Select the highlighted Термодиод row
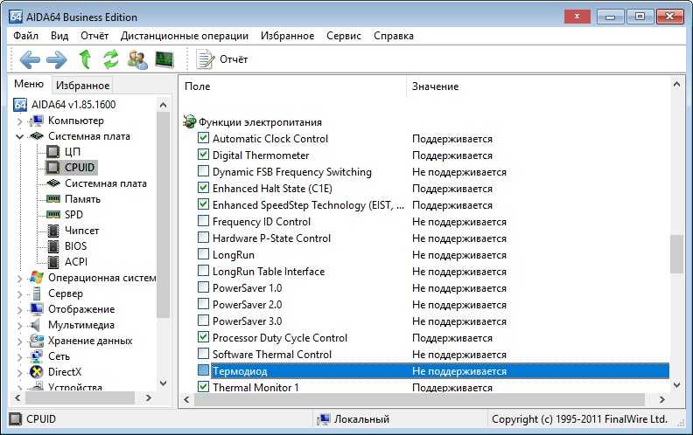The width and height of the screenshot is (693, 435). (440, 371)
